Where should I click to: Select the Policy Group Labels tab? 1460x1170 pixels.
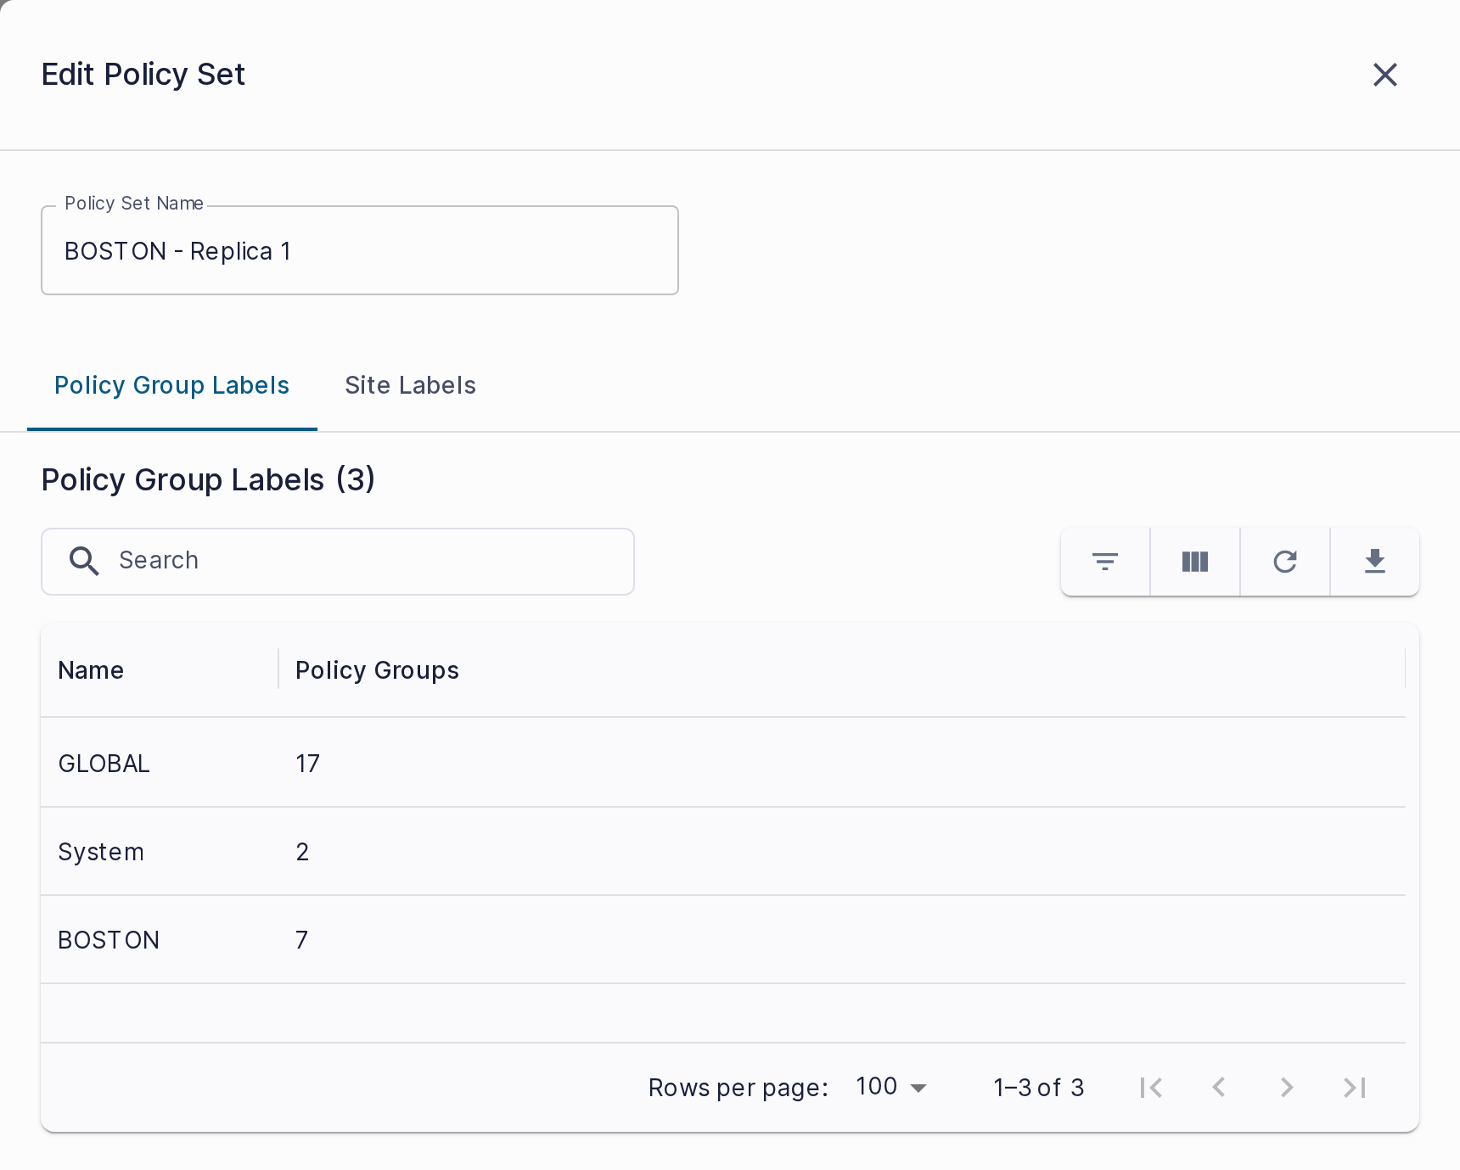click(x=172, y=385)
